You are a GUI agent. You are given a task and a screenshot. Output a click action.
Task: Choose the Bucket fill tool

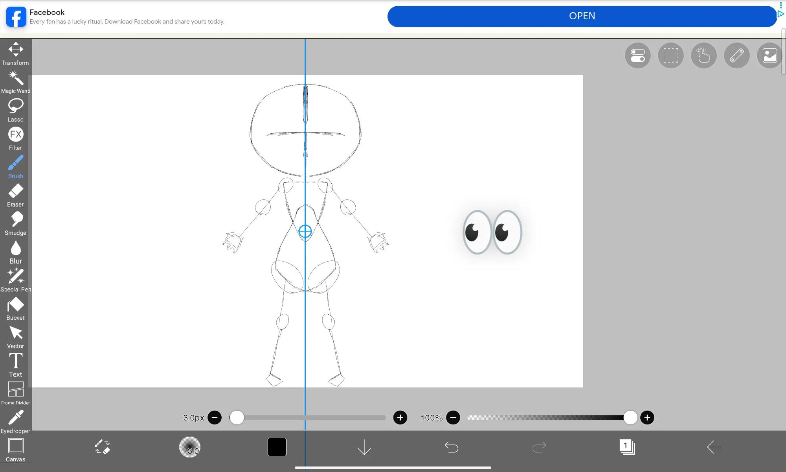[16, 309]
